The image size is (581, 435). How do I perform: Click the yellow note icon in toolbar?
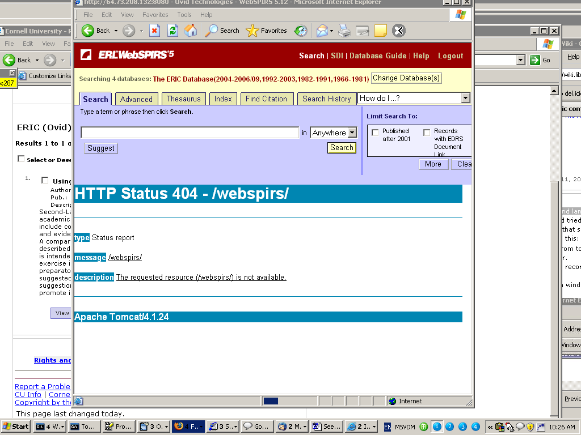pos(381,31)
